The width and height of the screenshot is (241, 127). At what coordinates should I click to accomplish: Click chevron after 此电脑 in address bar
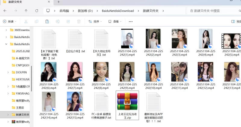click(73, 11)
